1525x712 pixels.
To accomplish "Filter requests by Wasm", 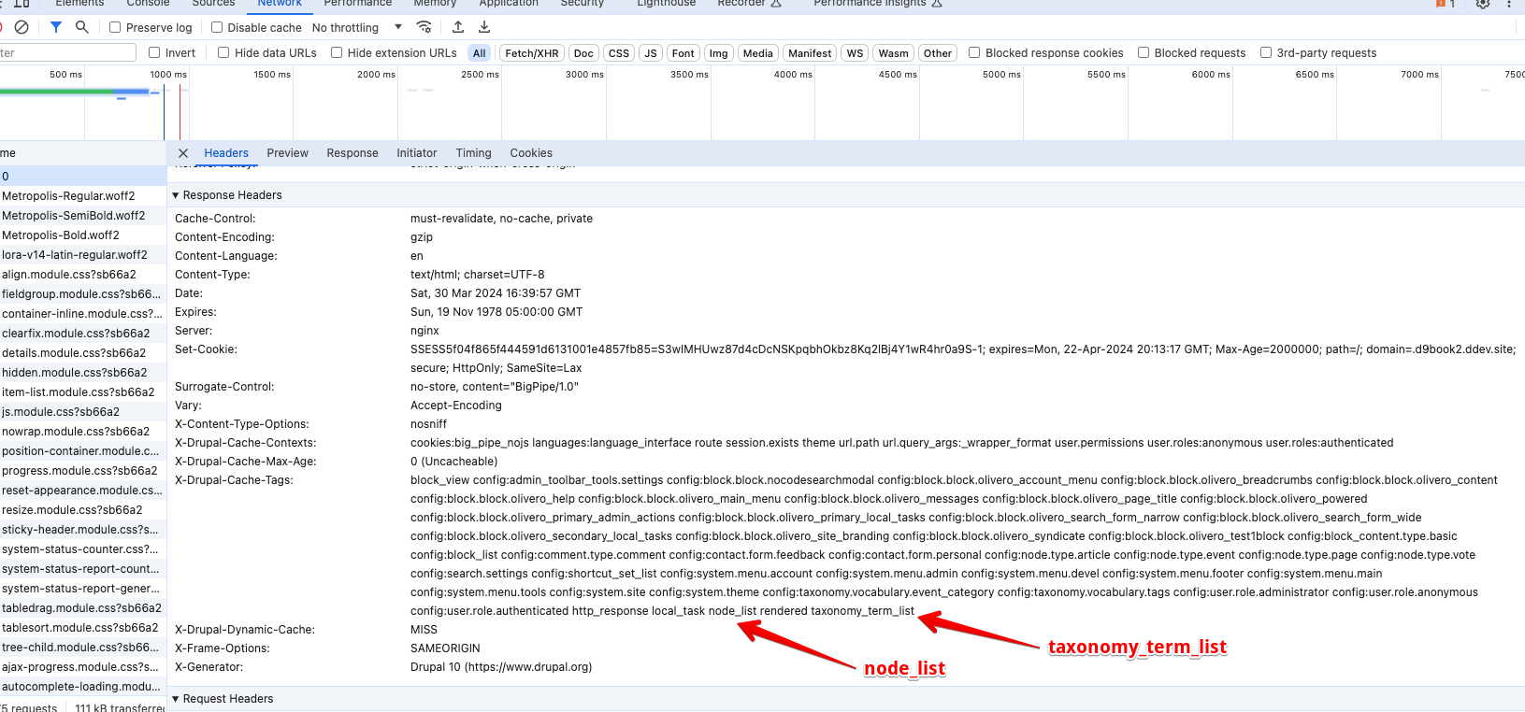I will coord(893,53).
